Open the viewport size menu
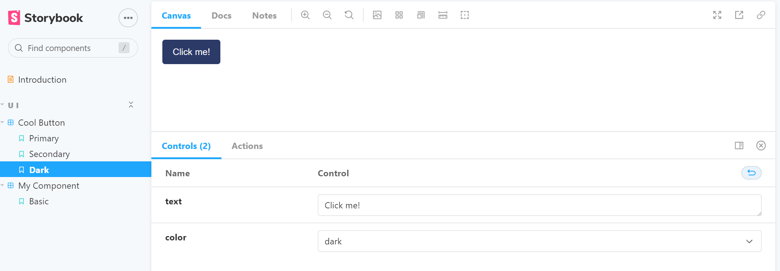The width and height of the screenshot is (780, 271). click(421, 15)
